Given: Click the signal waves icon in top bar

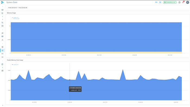Looking at the screenshot, I should [156, 2].
